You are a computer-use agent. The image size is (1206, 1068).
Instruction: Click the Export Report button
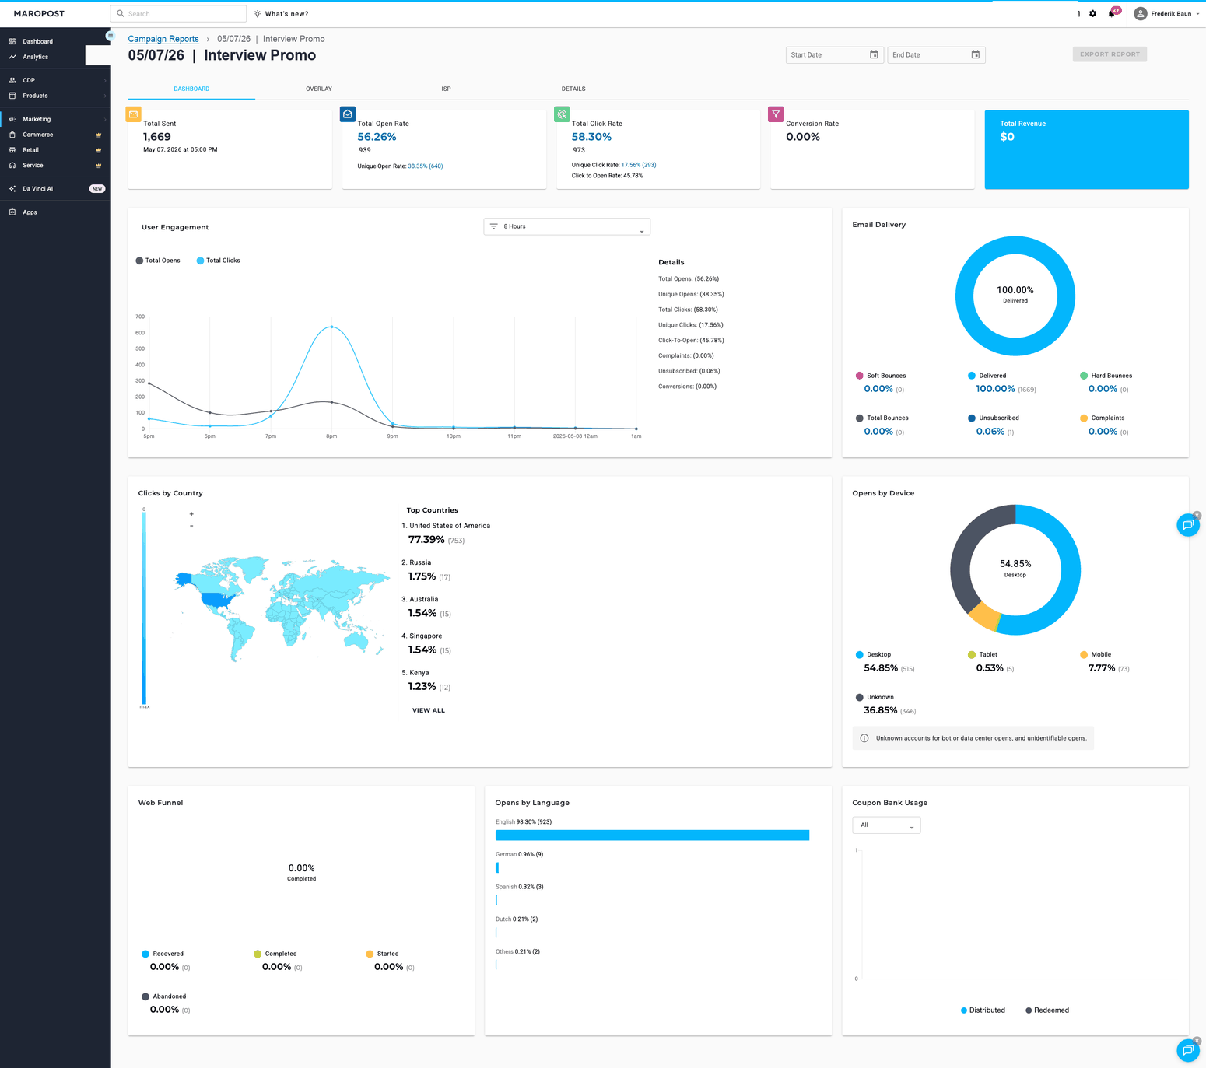1110,54
